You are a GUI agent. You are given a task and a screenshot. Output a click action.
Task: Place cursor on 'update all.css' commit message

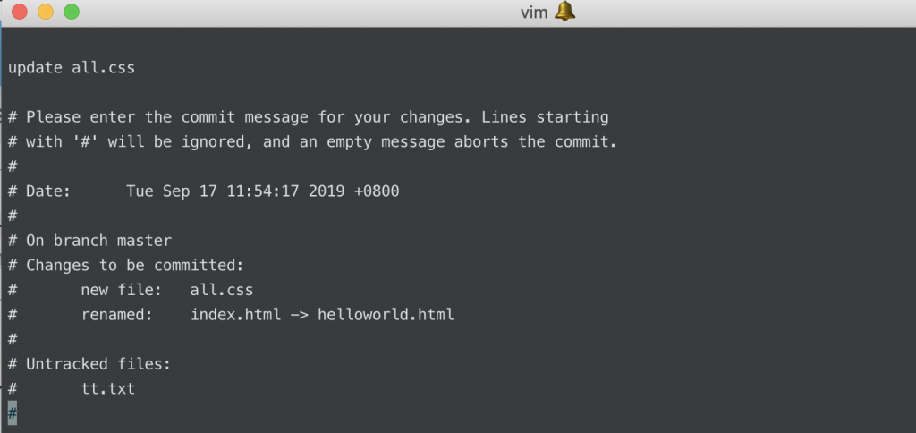click(x=72, y=68)
